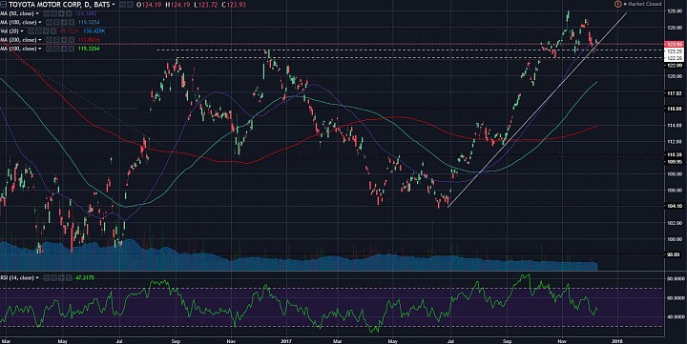
Task: Open the MA (200, close) indicator menu
Action: (40, 40)
